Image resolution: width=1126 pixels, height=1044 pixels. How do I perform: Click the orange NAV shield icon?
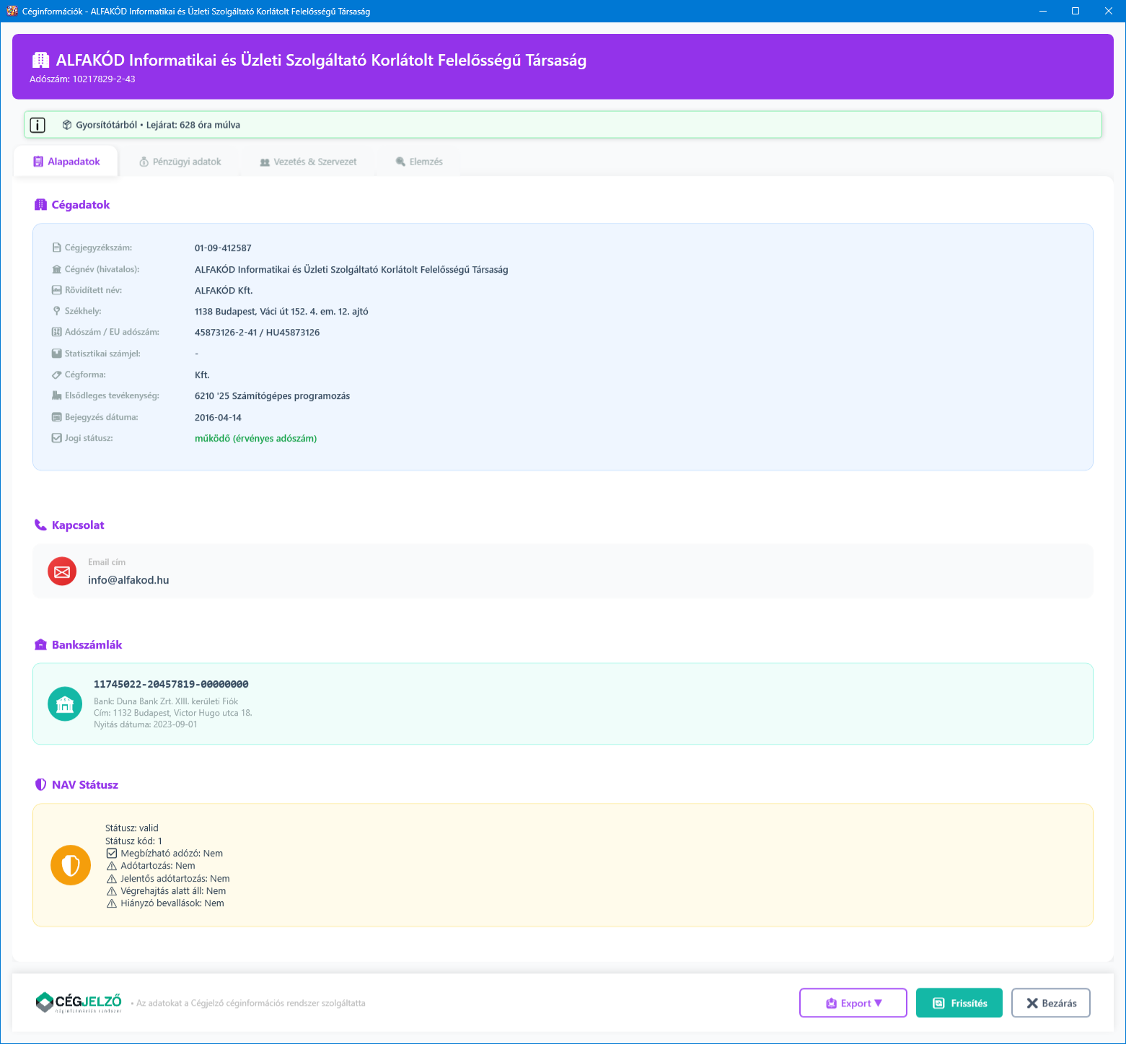click(x=71, y=865)
